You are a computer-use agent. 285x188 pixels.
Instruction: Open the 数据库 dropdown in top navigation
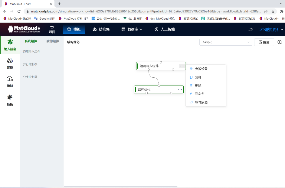[x=132, y=29]
